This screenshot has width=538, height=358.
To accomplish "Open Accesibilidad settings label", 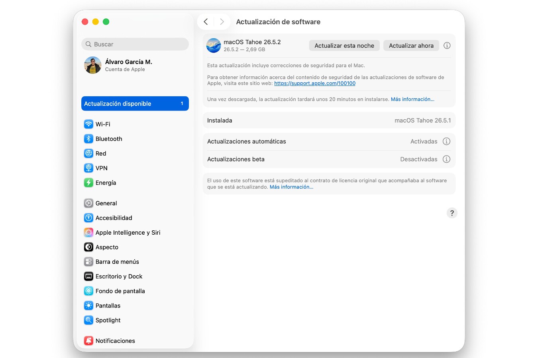I will tap(114, 218).
